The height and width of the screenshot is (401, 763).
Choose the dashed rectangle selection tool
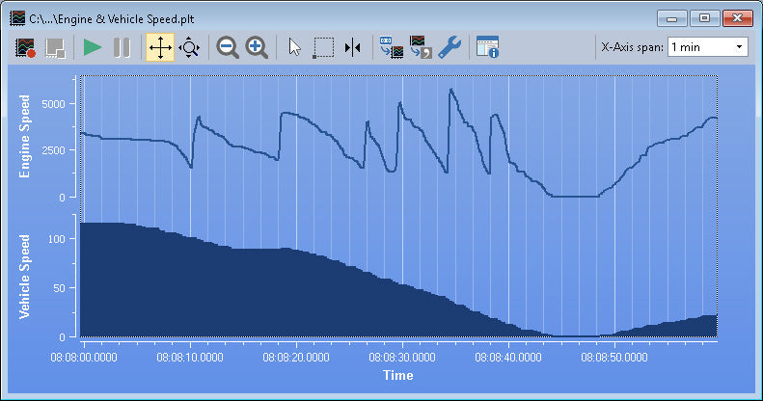pos(323,47)
